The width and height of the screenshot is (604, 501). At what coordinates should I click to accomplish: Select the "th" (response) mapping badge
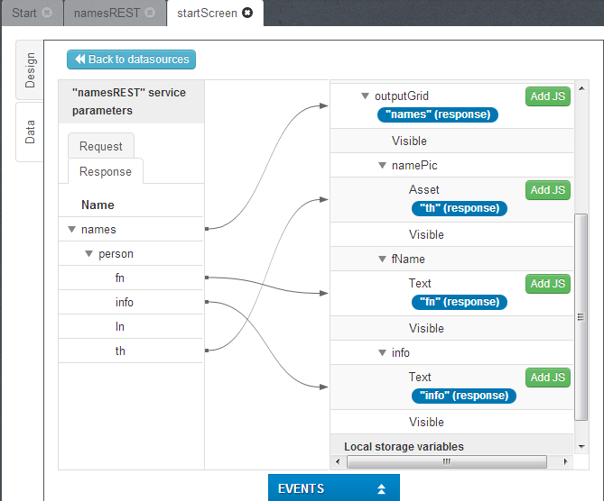click(x=459, y=208)
